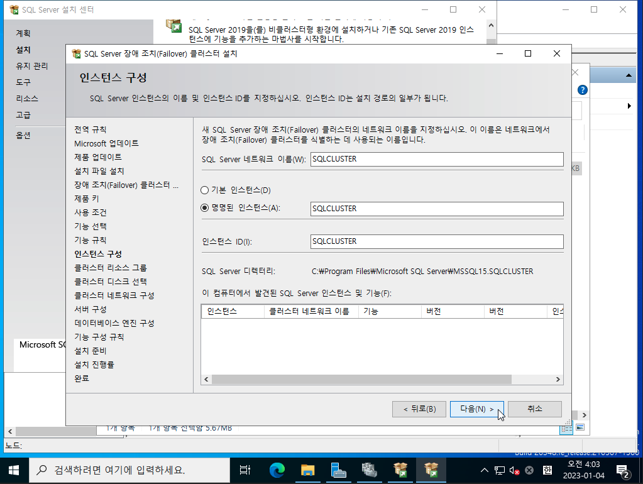
Task: Click the Microsoft 업데이트 wizard step
Action: click(107, 143)
